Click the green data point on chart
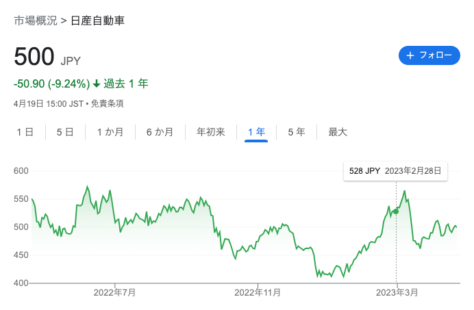474x310 pixels. tap(396, 211)
